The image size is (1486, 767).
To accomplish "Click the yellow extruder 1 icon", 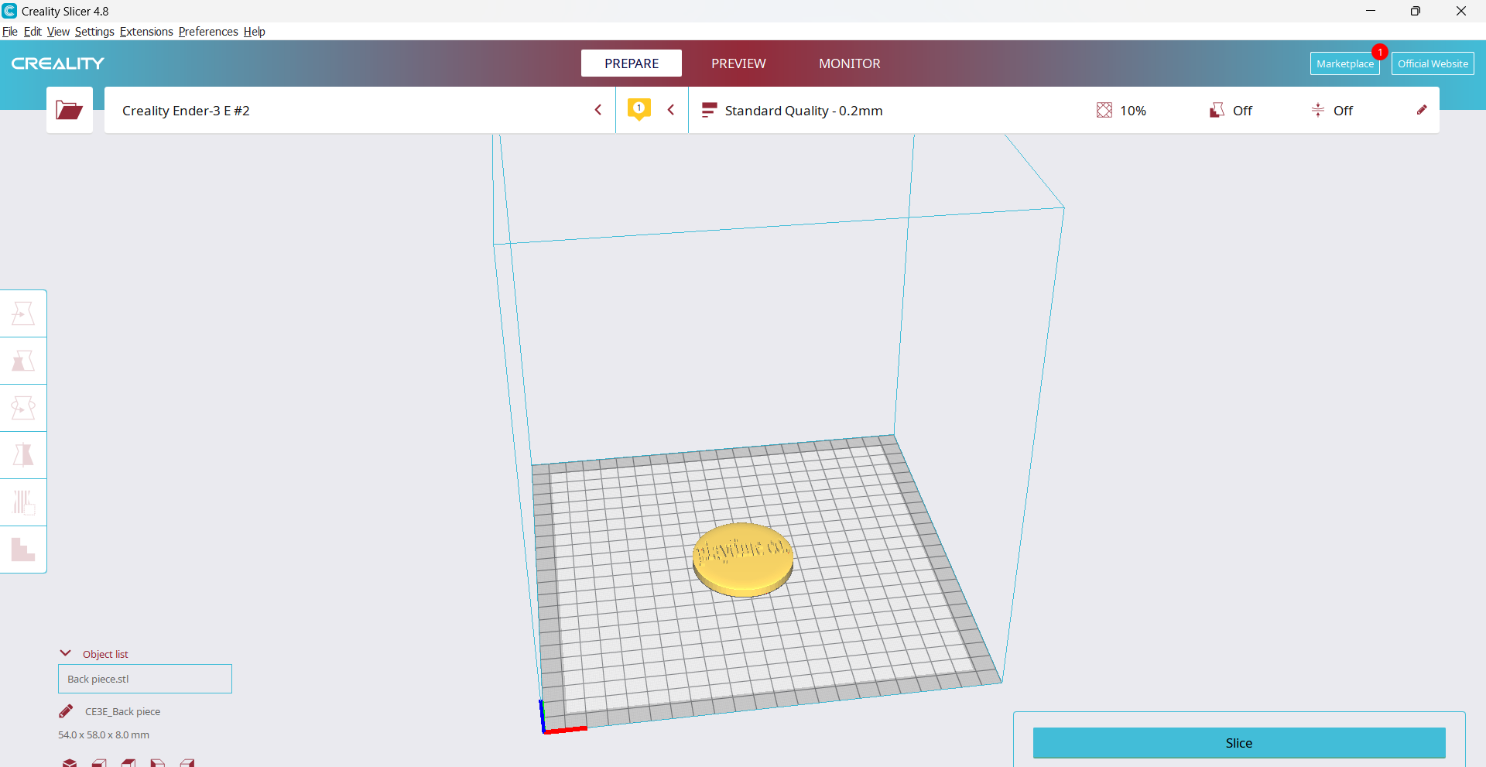I will (639, 109).
